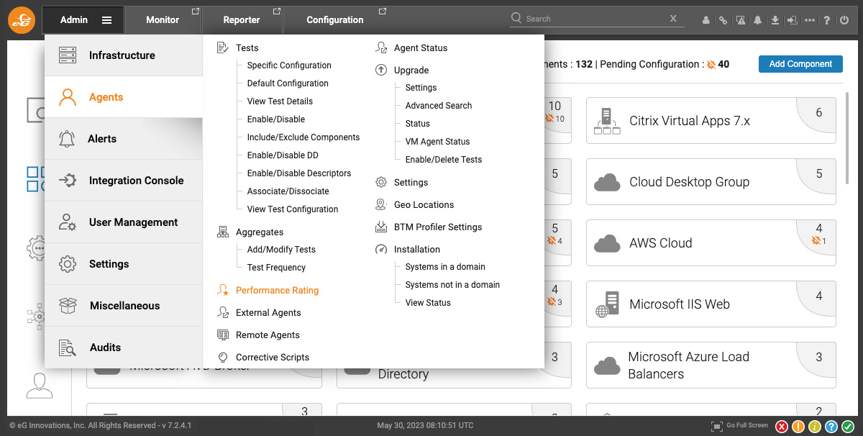Open View Status under Installation
The image size is (863, 436).
[x=428, y=303]
